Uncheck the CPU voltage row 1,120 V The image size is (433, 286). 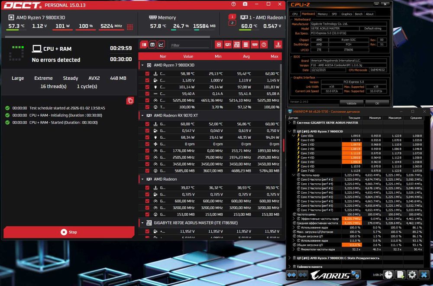pos(147,80)
